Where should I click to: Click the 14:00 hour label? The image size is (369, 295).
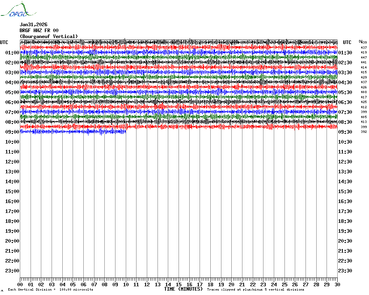(x=12, y=182)
